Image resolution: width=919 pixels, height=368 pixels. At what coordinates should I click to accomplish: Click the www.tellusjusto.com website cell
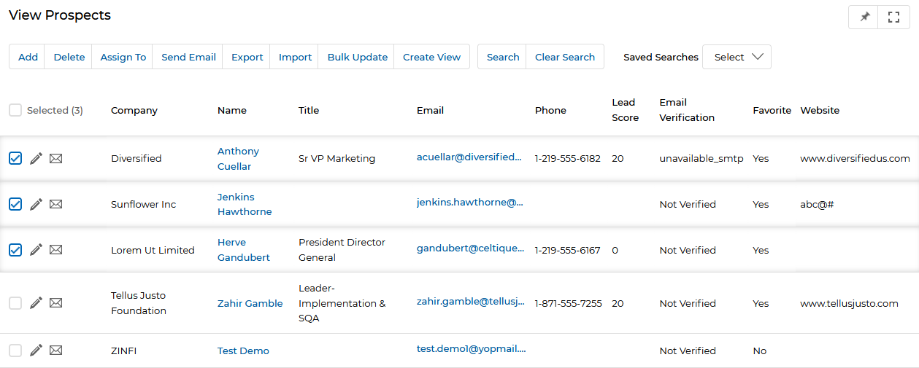pyautogui.click(x=849, y=303)
